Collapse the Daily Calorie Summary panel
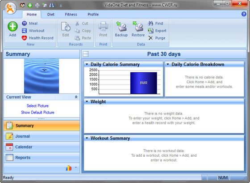This screenshot has height=183, width=250. pyautogui.click(x=87, y=64)
